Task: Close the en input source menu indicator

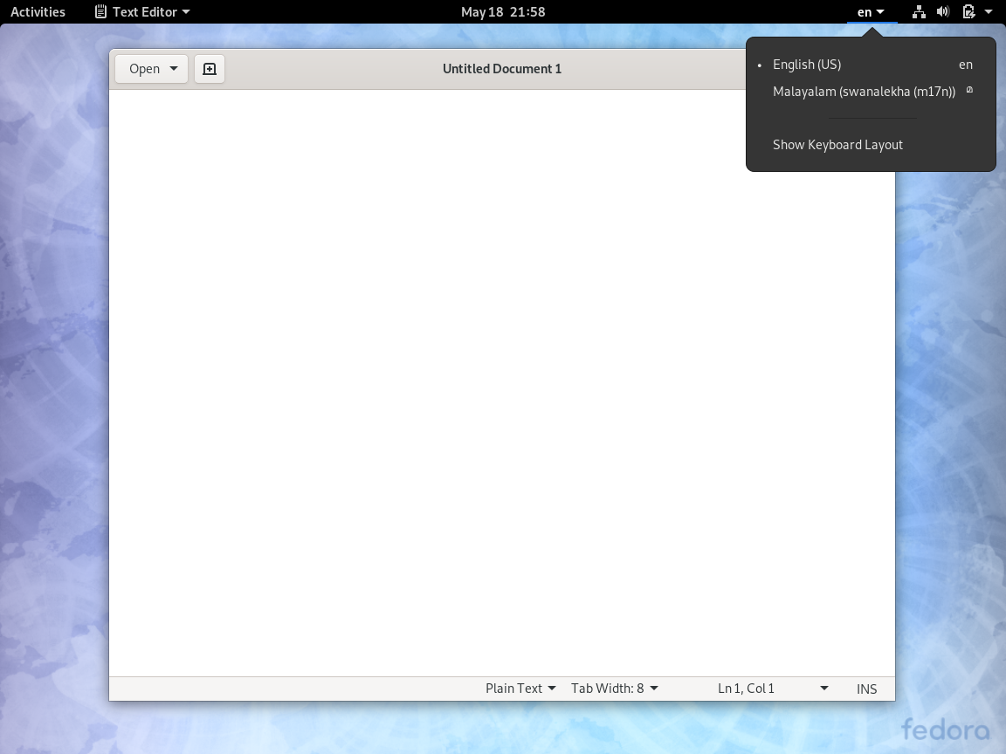Action: (871, 12)
